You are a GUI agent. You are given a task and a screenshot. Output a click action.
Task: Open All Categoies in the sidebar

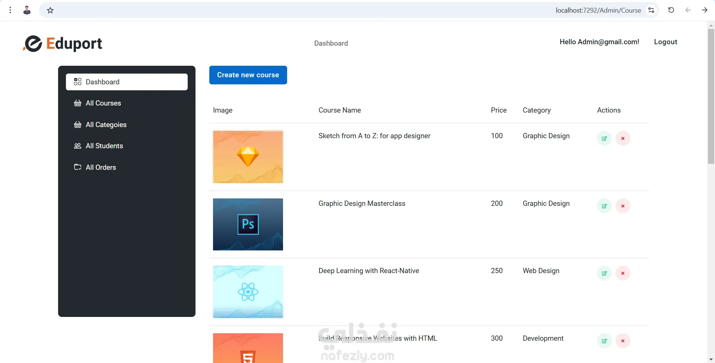(127, 125)
